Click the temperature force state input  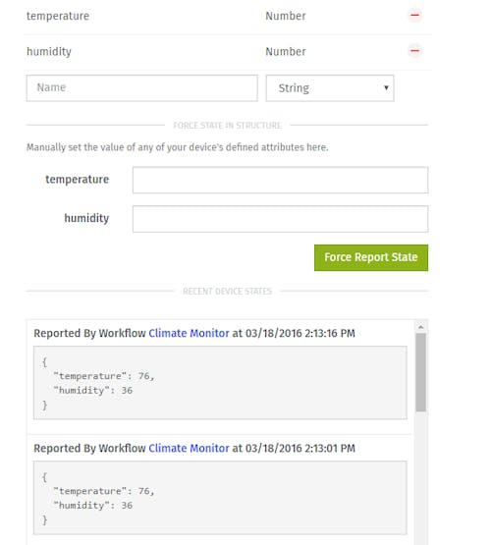click(280, 180)
